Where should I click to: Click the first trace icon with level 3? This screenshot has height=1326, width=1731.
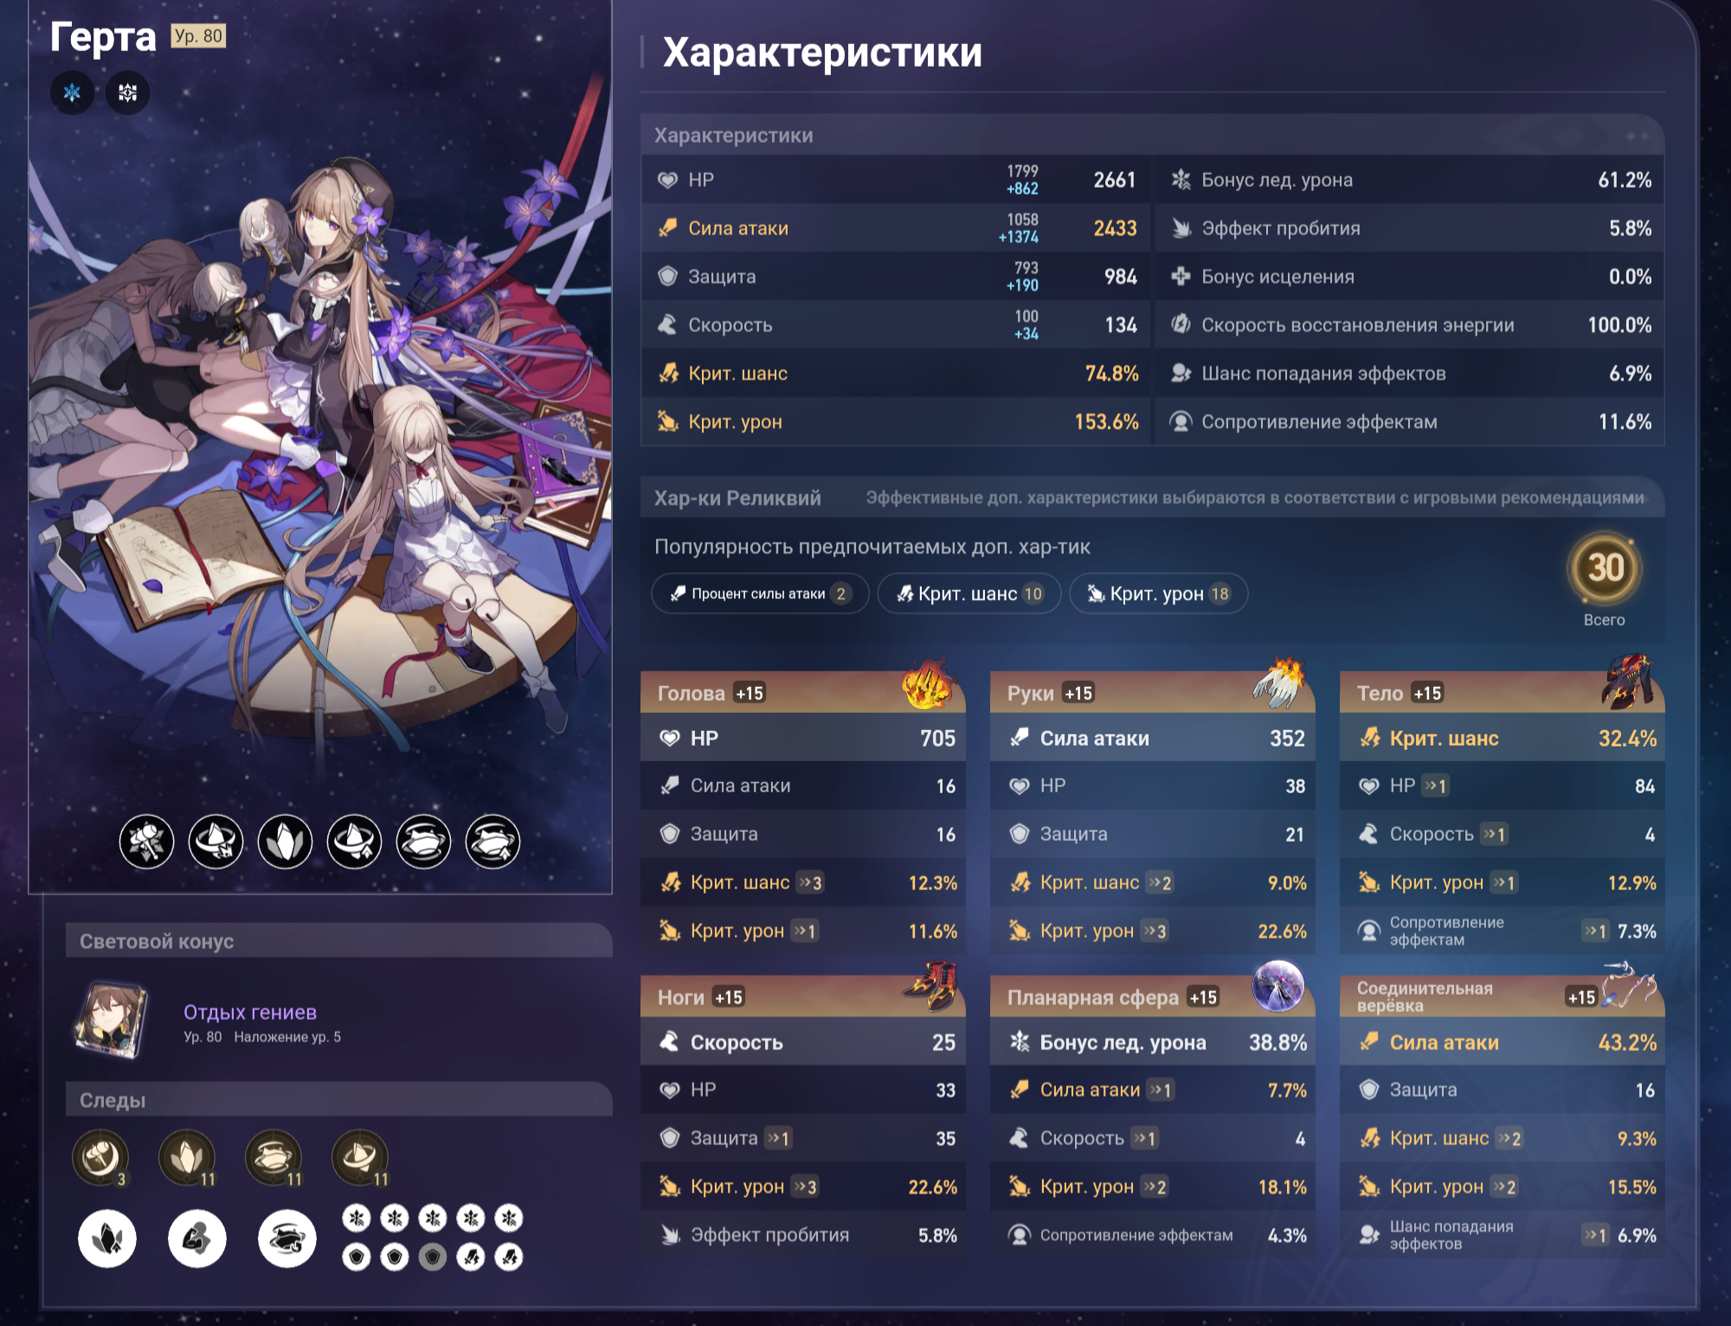click(100, 1157)
